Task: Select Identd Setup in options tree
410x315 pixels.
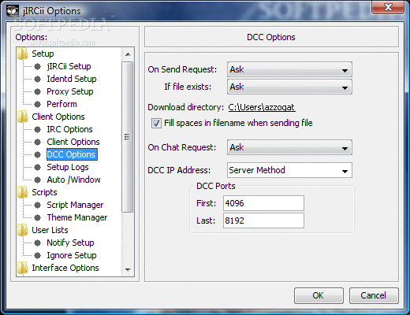Action: tap(72, 79)
